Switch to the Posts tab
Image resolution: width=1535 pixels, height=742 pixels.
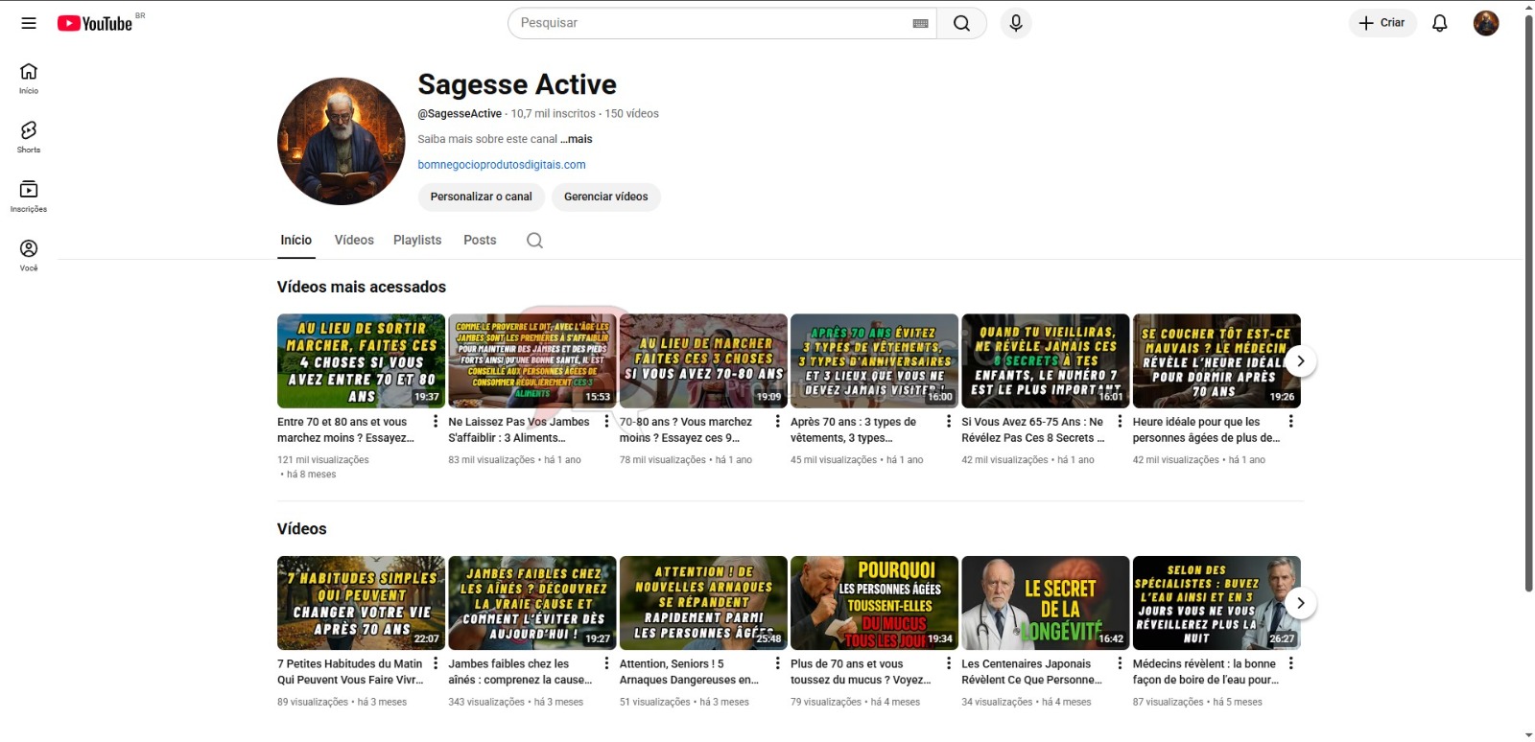pos(480,241)
